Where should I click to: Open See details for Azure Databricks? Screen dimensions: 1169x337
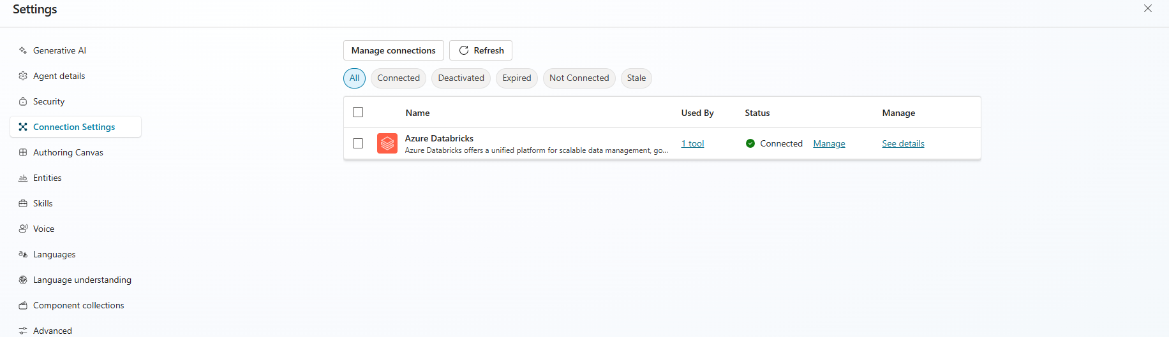click(903, 144)
